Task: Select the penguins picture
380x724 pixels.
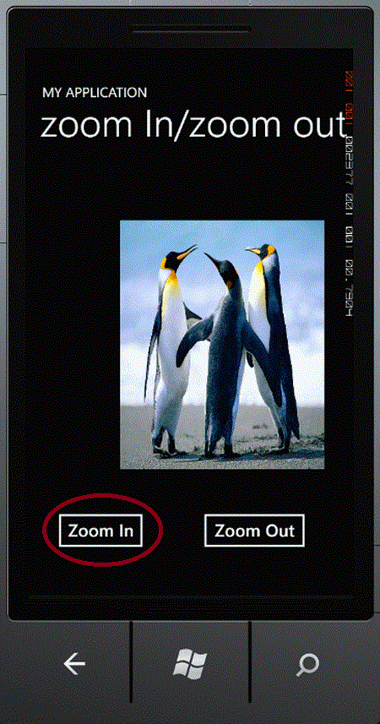Action: pyautogui.click(x=222, y=345)
